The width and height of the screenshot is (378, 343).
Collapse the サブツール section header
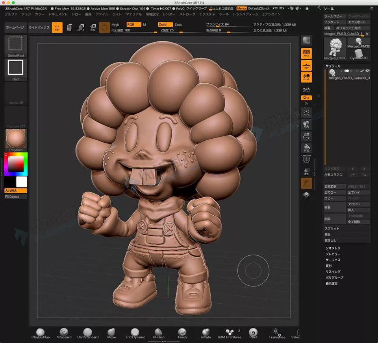click(x=333, y=66)
